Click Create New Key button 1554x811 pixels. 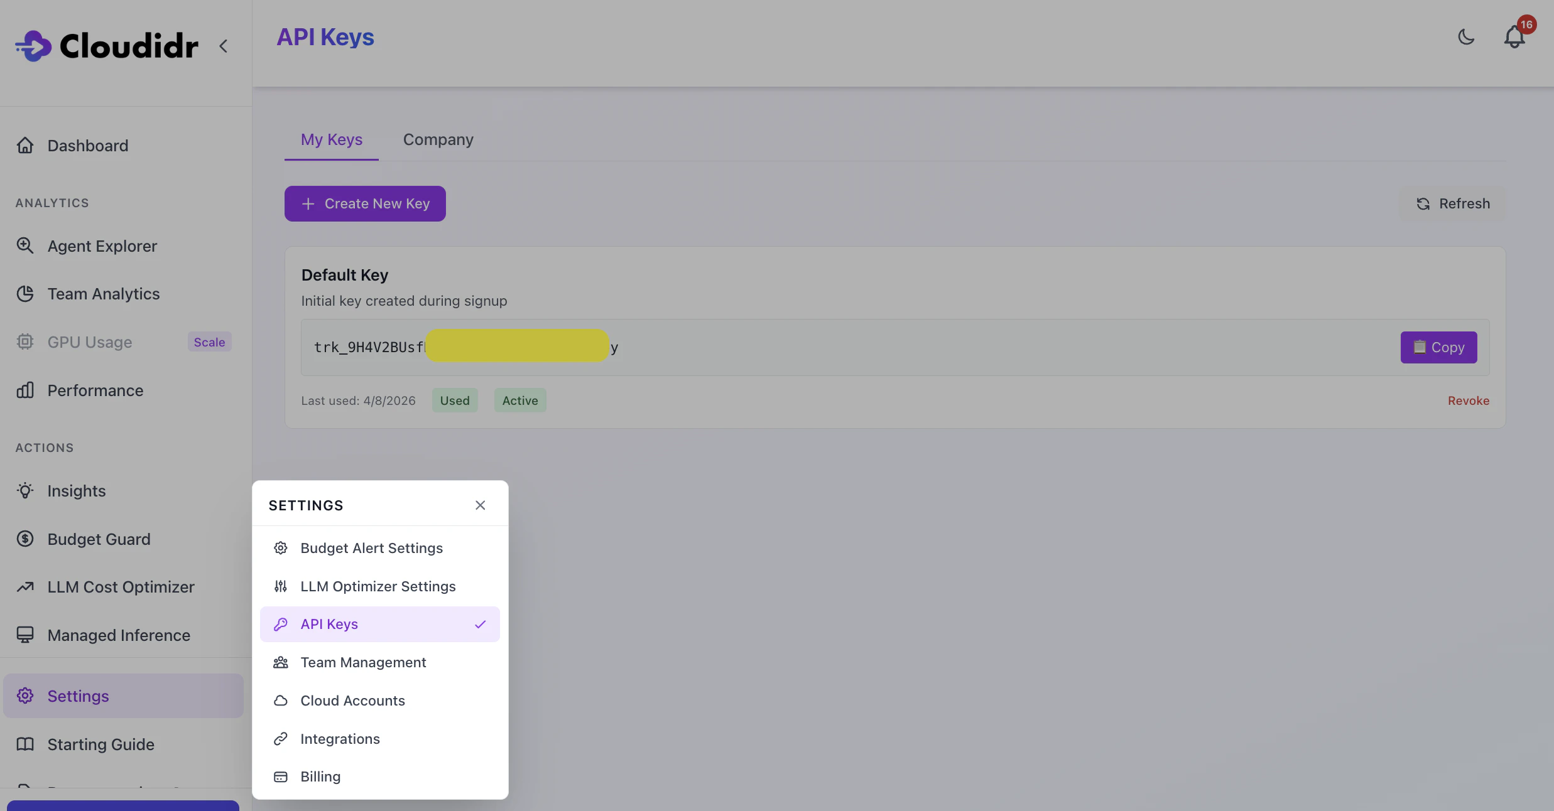(365, 203)
